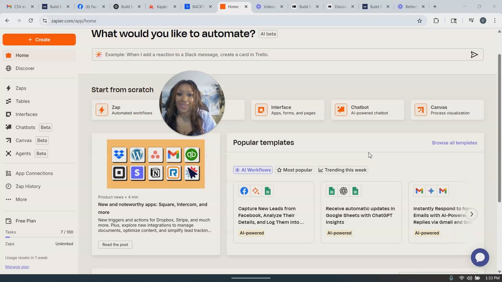Show next templates with the arrow
This screenshot has width=502, height=282.
pyautogui.click(x=472, y=214)
